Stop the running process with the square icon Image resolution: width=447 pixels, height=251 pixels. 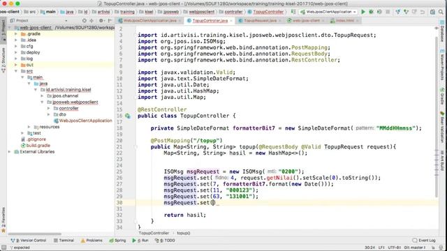click(388, 12)
